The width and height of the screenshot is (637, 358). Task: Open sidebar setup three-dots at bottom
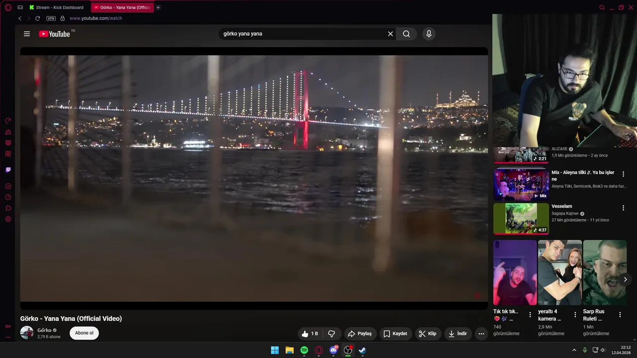pos(8,337)
